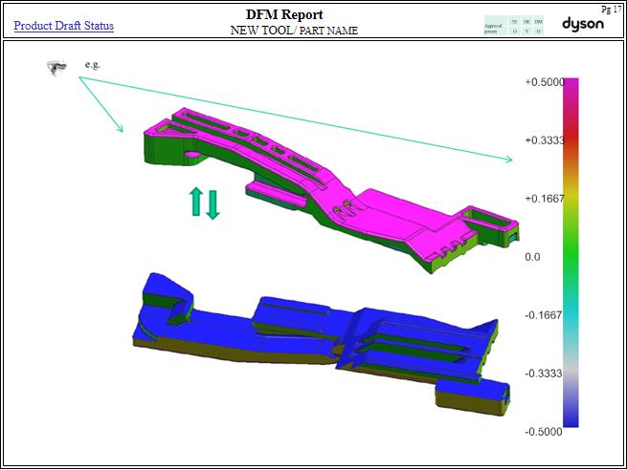Image resolution: width=627 pixels, height=470 pixels.
Task: Click the -0.5000 scale label
Action: (x=544, y=432)
